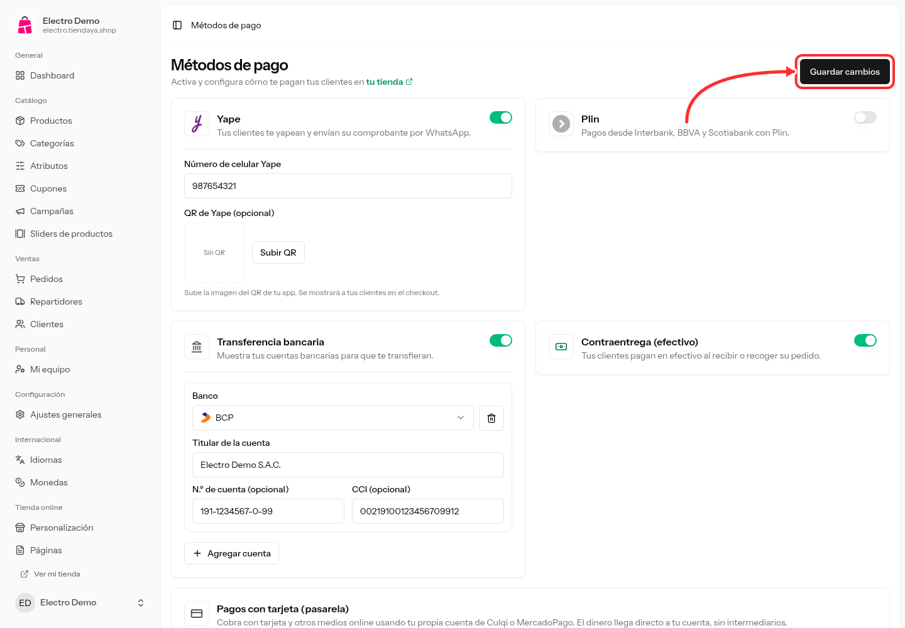Turn off Contraentrega (efectivo) toggle
Screen dimensions: 905x628
[865, 340]
